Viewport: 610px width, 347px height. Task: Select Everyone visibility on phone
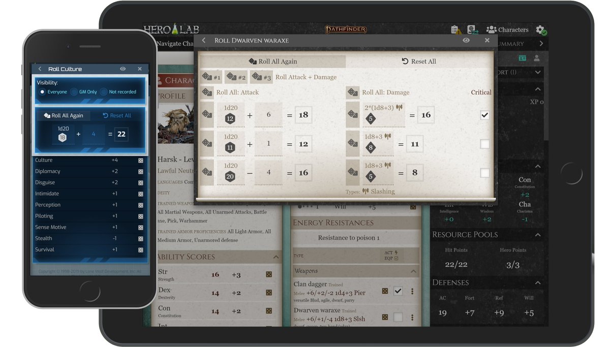(x=42, y=92)
